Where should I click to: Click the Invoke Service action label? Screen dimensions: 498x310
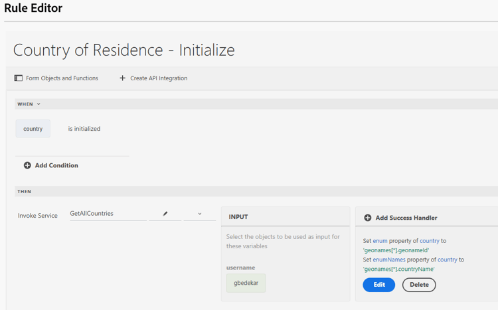coord(38,215)
